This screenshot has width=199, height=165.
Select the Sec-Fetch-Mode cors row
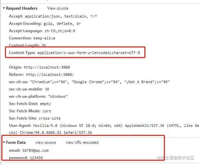30,111
